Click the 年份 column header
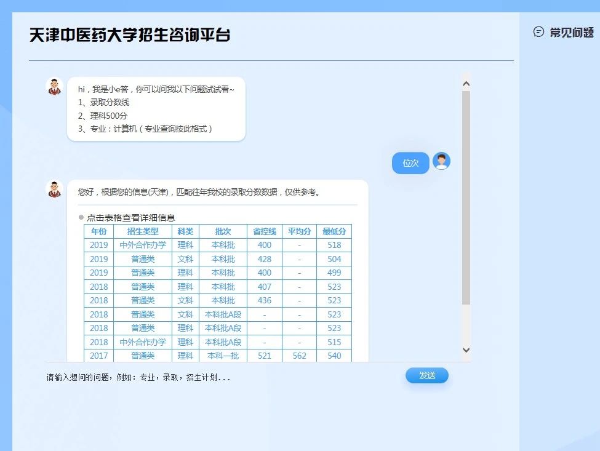This screenshot has width=600, height=451. 98,231
